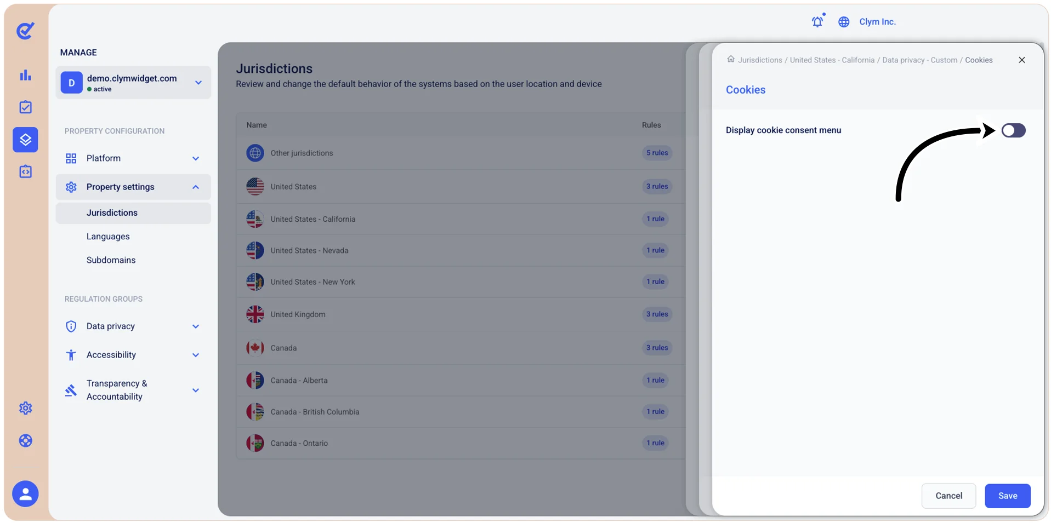Select Jurisdictions in the sidebar
Screen dimensions: 1051x523
[x=133, y=213]
